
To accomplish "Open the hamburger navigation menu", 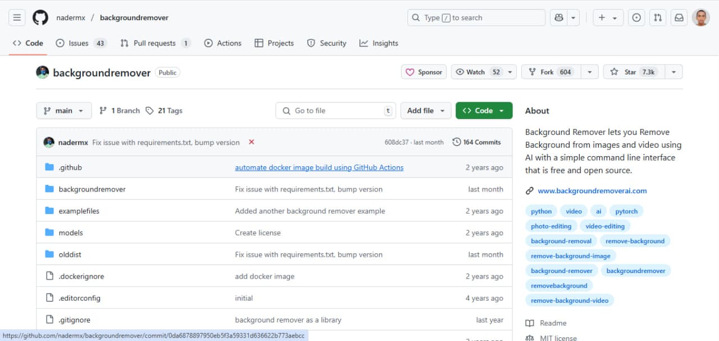I will point(17,18).
